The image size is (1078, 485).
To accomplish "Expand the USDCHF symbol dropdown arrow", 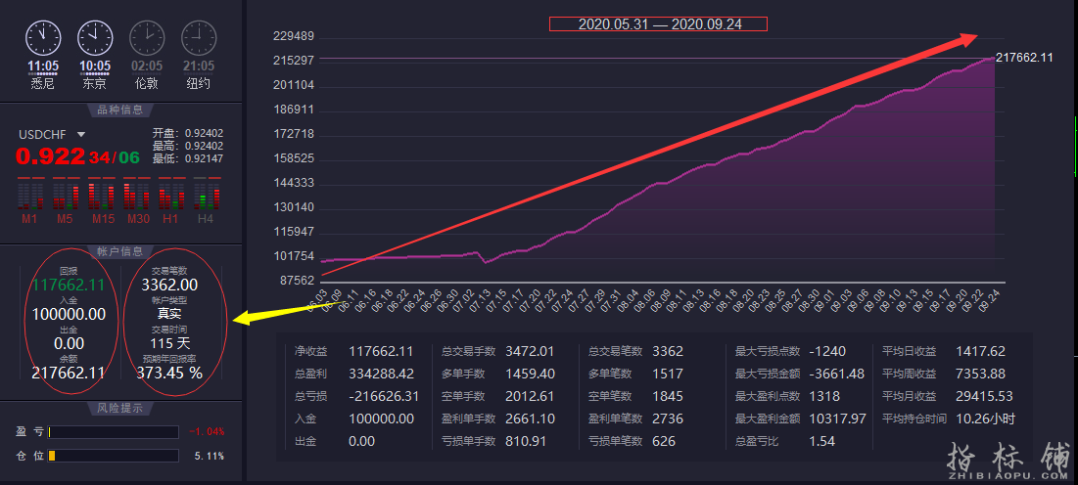I will (81, 135).
